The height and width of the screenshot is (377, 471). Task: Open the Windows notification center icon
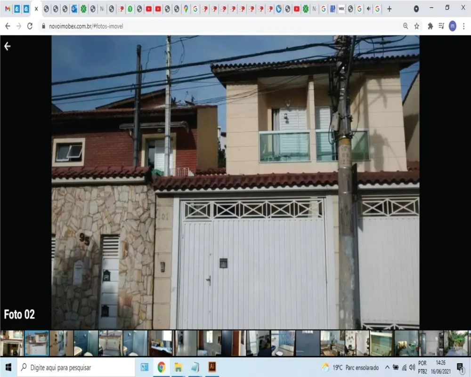pyautogui.click(x=460, y=368)
